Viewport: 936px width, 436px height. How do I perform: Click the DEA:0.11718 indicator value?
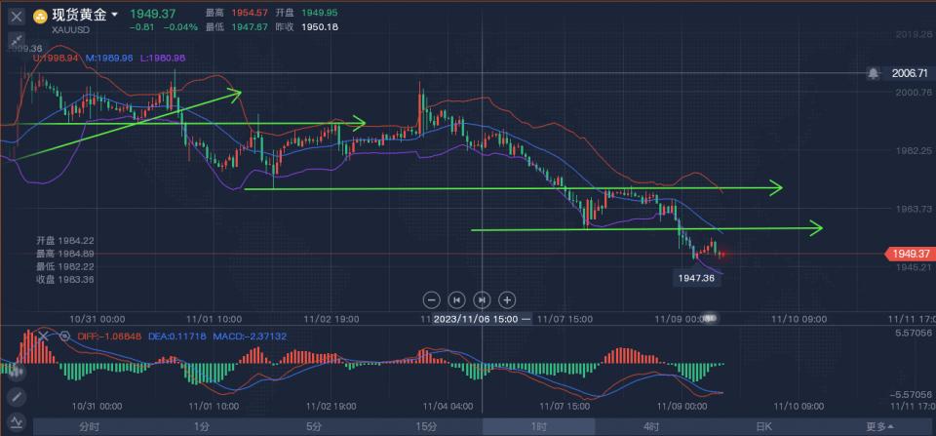tap(177, 337)
